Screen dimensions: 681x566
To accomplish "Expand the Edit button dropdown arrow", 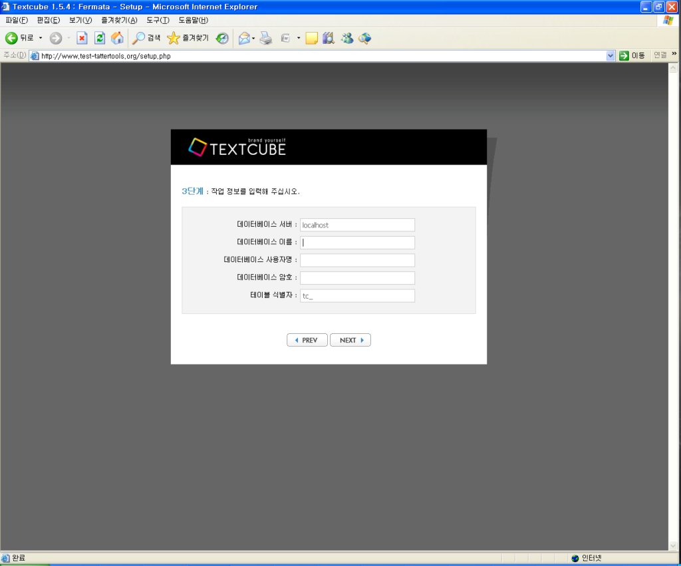I will 299,38.
